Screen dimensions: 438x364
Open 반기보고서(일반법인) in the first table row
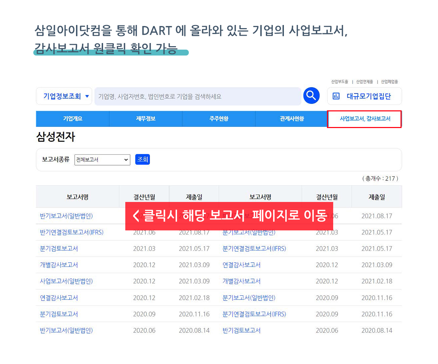pyautogui.click(x=66, y=216)
